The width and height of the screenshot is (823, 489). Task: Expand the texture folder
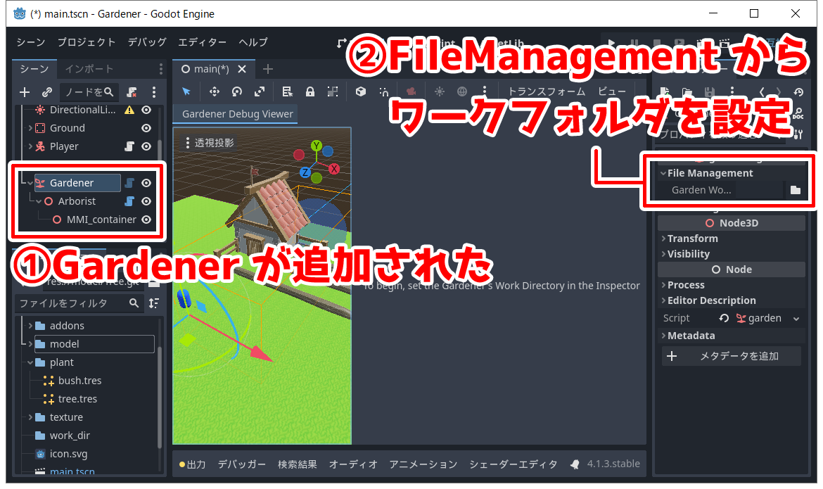[x=30, y=417]
